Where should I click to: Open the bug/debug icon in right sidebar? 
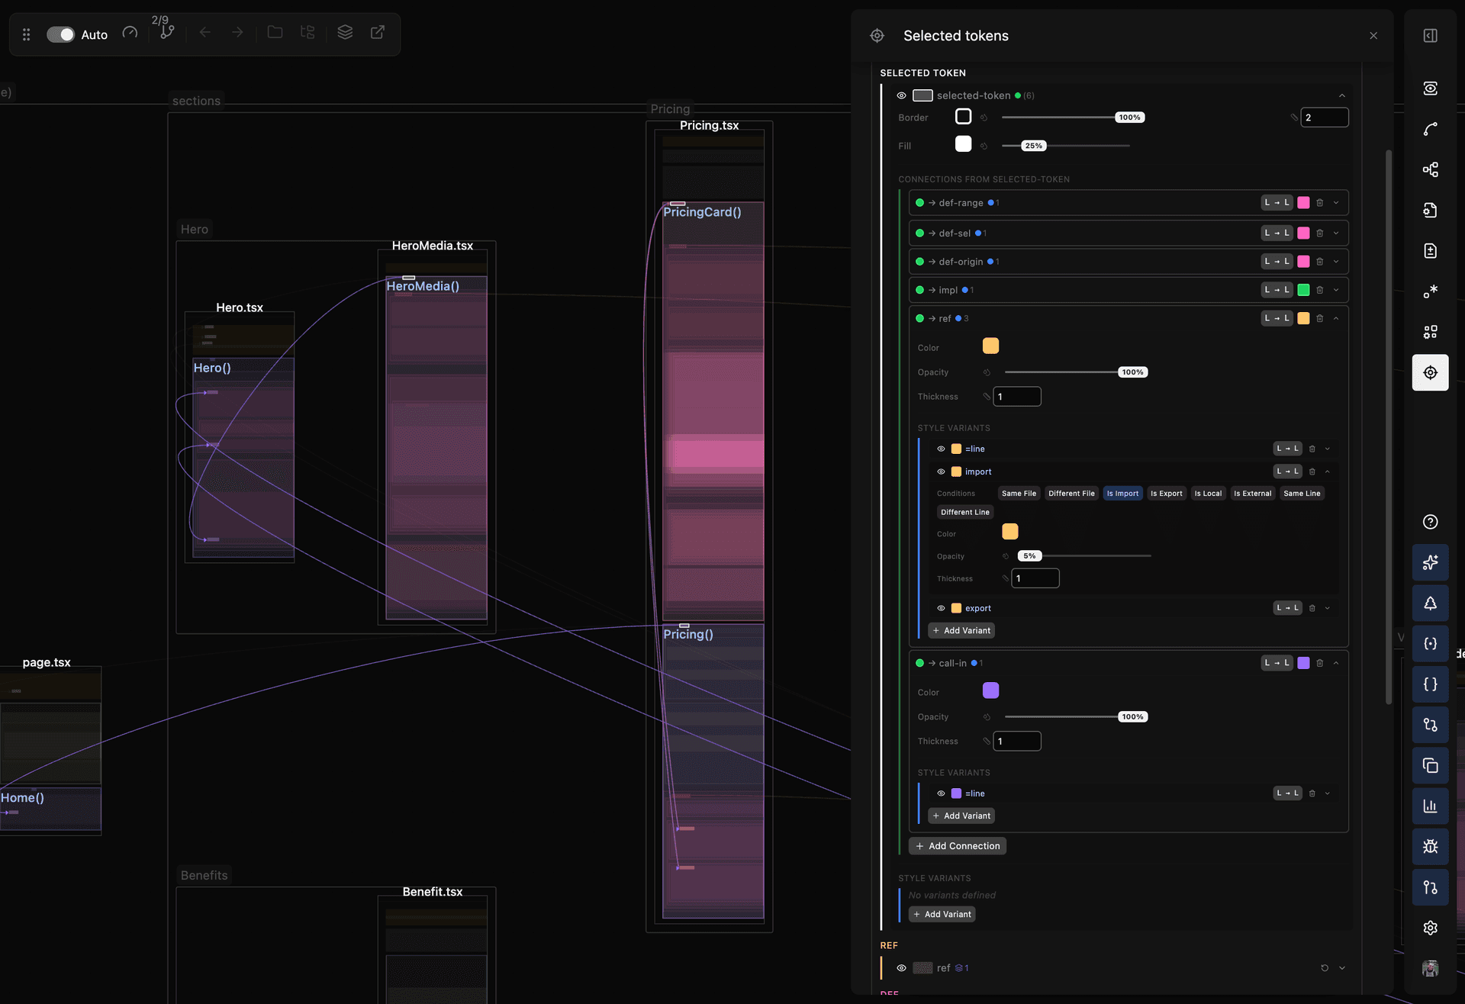pyautogui.click(x=1430, y=846)
